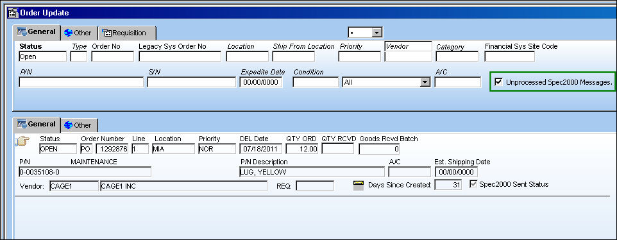Click the order type field showing PO
The height and width of the screenshot is (240, 617).
point(87,149)
